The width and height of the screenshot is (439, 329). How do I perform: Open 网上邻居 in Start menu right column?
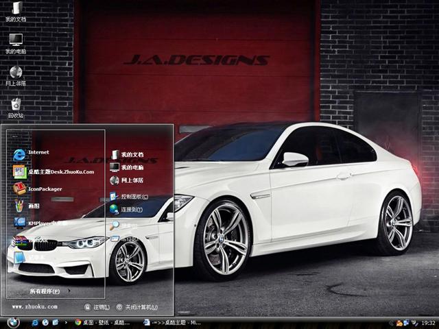click(132, 180)
